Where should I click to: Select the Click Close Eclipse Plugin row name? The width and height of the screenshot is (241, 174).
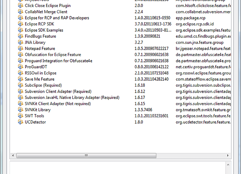coord(48,6)
